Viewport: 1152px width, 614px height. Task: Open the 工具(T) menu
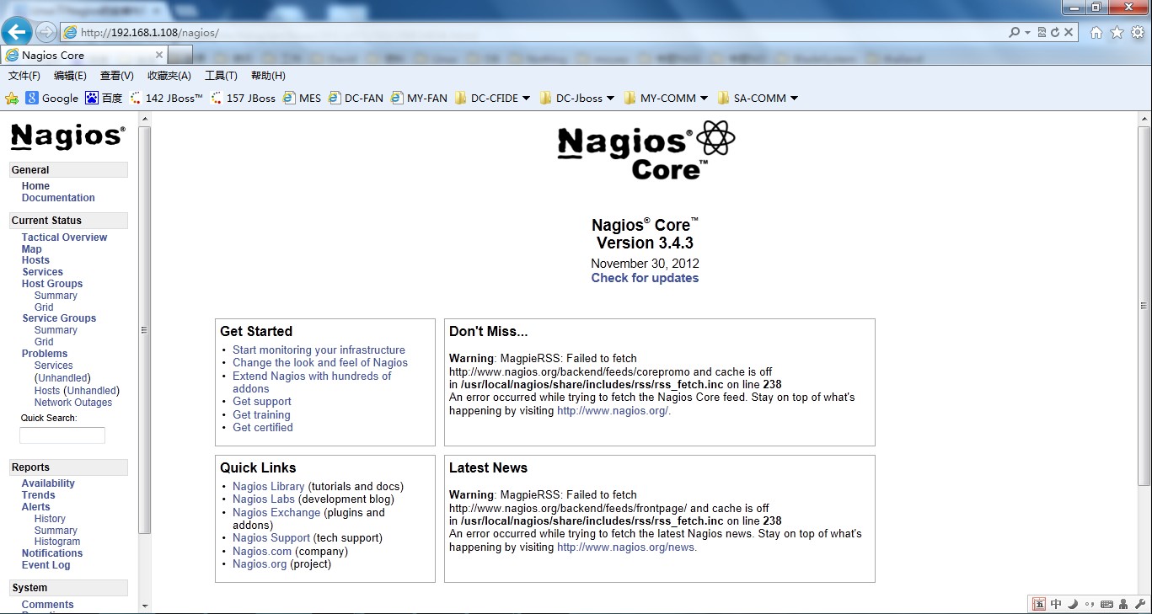point(221,76)
